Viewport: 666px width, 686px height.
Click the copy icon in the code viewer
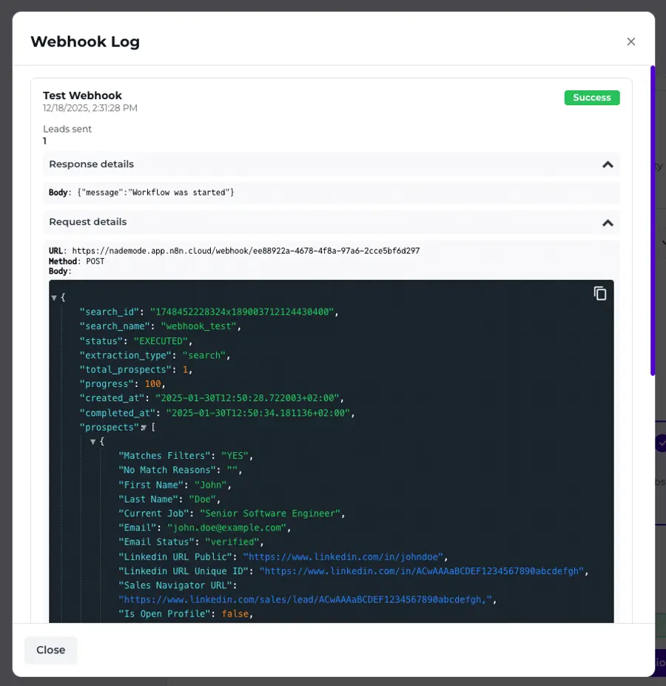(x=600, y=293)
